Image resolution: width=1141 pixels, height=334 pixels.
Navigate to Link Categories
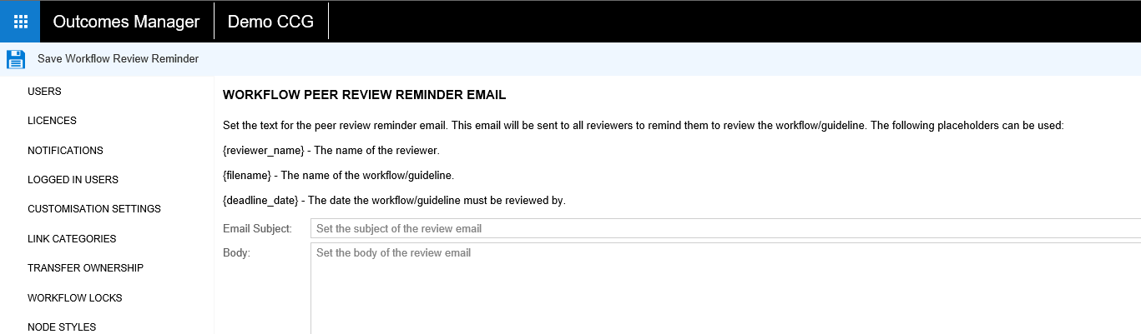72,239
